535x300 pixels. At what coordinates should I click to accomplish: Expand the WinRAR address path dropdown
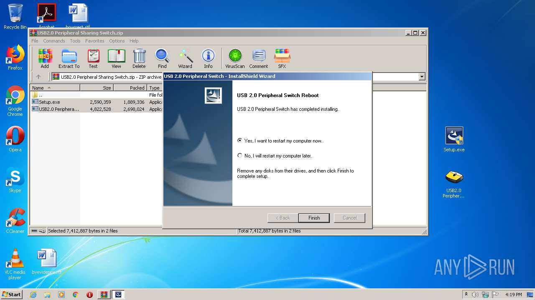click(422, 77)
